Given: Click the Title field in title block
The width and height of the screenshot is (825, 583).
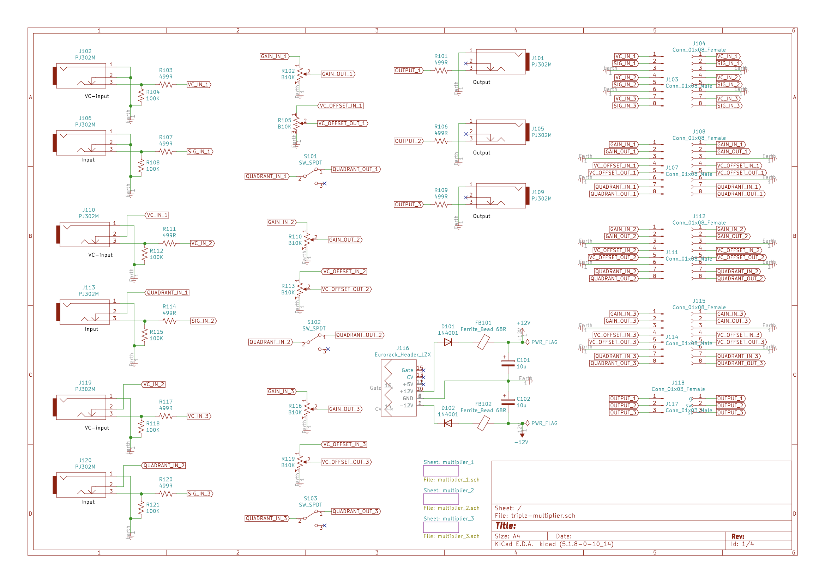Looking at the screenshot, I should click(642, 526).
